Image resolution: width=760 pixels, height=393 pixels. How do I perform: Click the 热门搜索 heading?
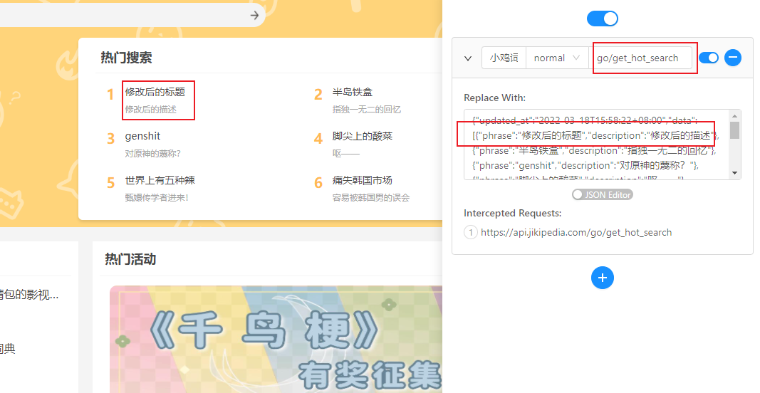point(127,58)
